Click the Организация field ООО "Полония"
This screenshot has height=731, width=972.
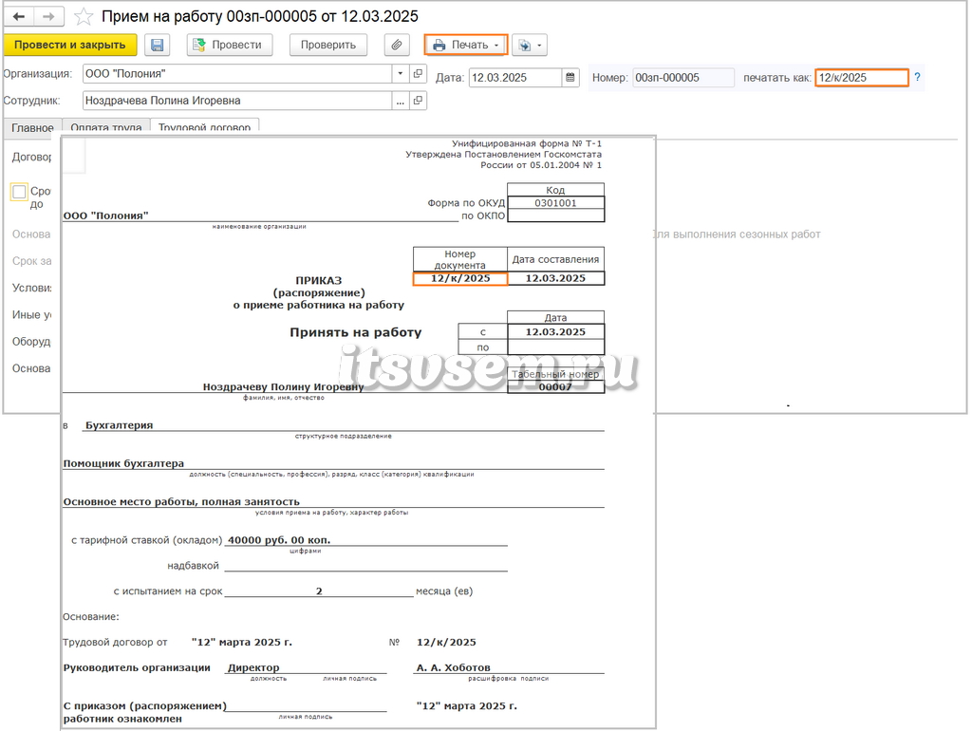[x=237, y=74]
